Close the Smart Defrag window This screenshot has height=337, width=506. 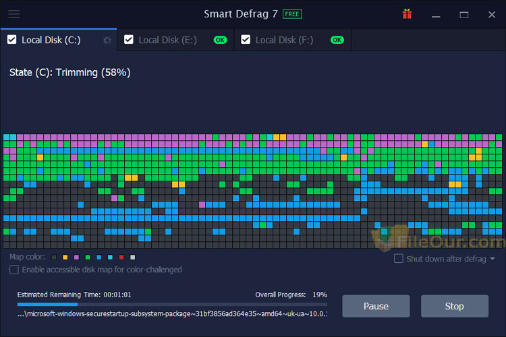click(491, 15)
